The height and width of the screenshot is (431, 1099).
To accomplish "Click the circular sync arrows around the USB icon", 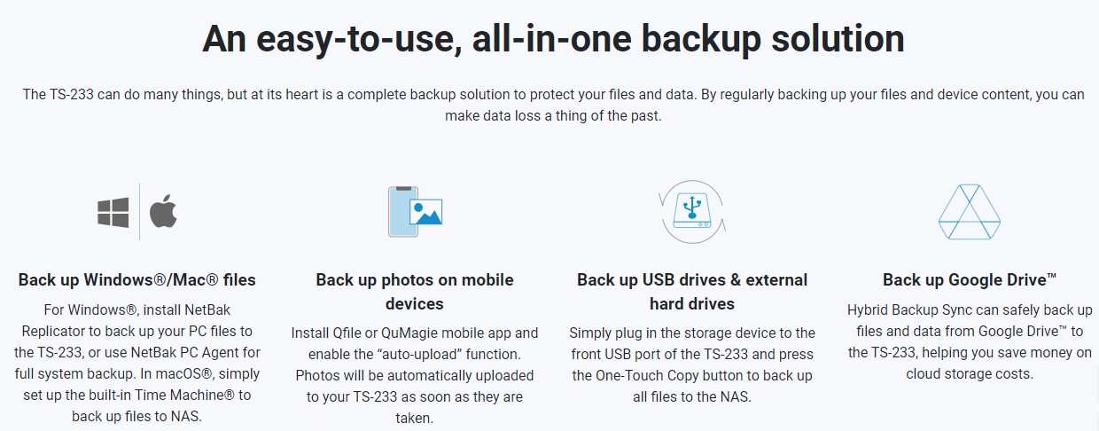I will click(x=692, y=211).
